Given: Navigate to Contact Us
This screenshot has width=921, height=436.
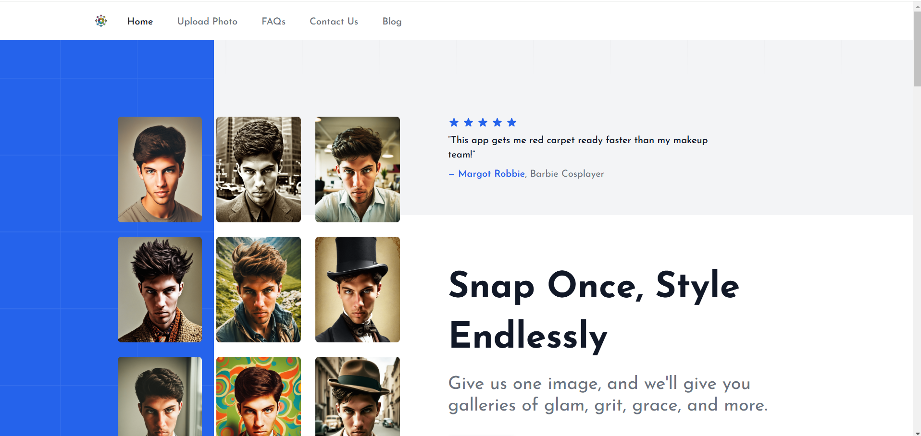Looking at the screenshot, I should (334, 21).
